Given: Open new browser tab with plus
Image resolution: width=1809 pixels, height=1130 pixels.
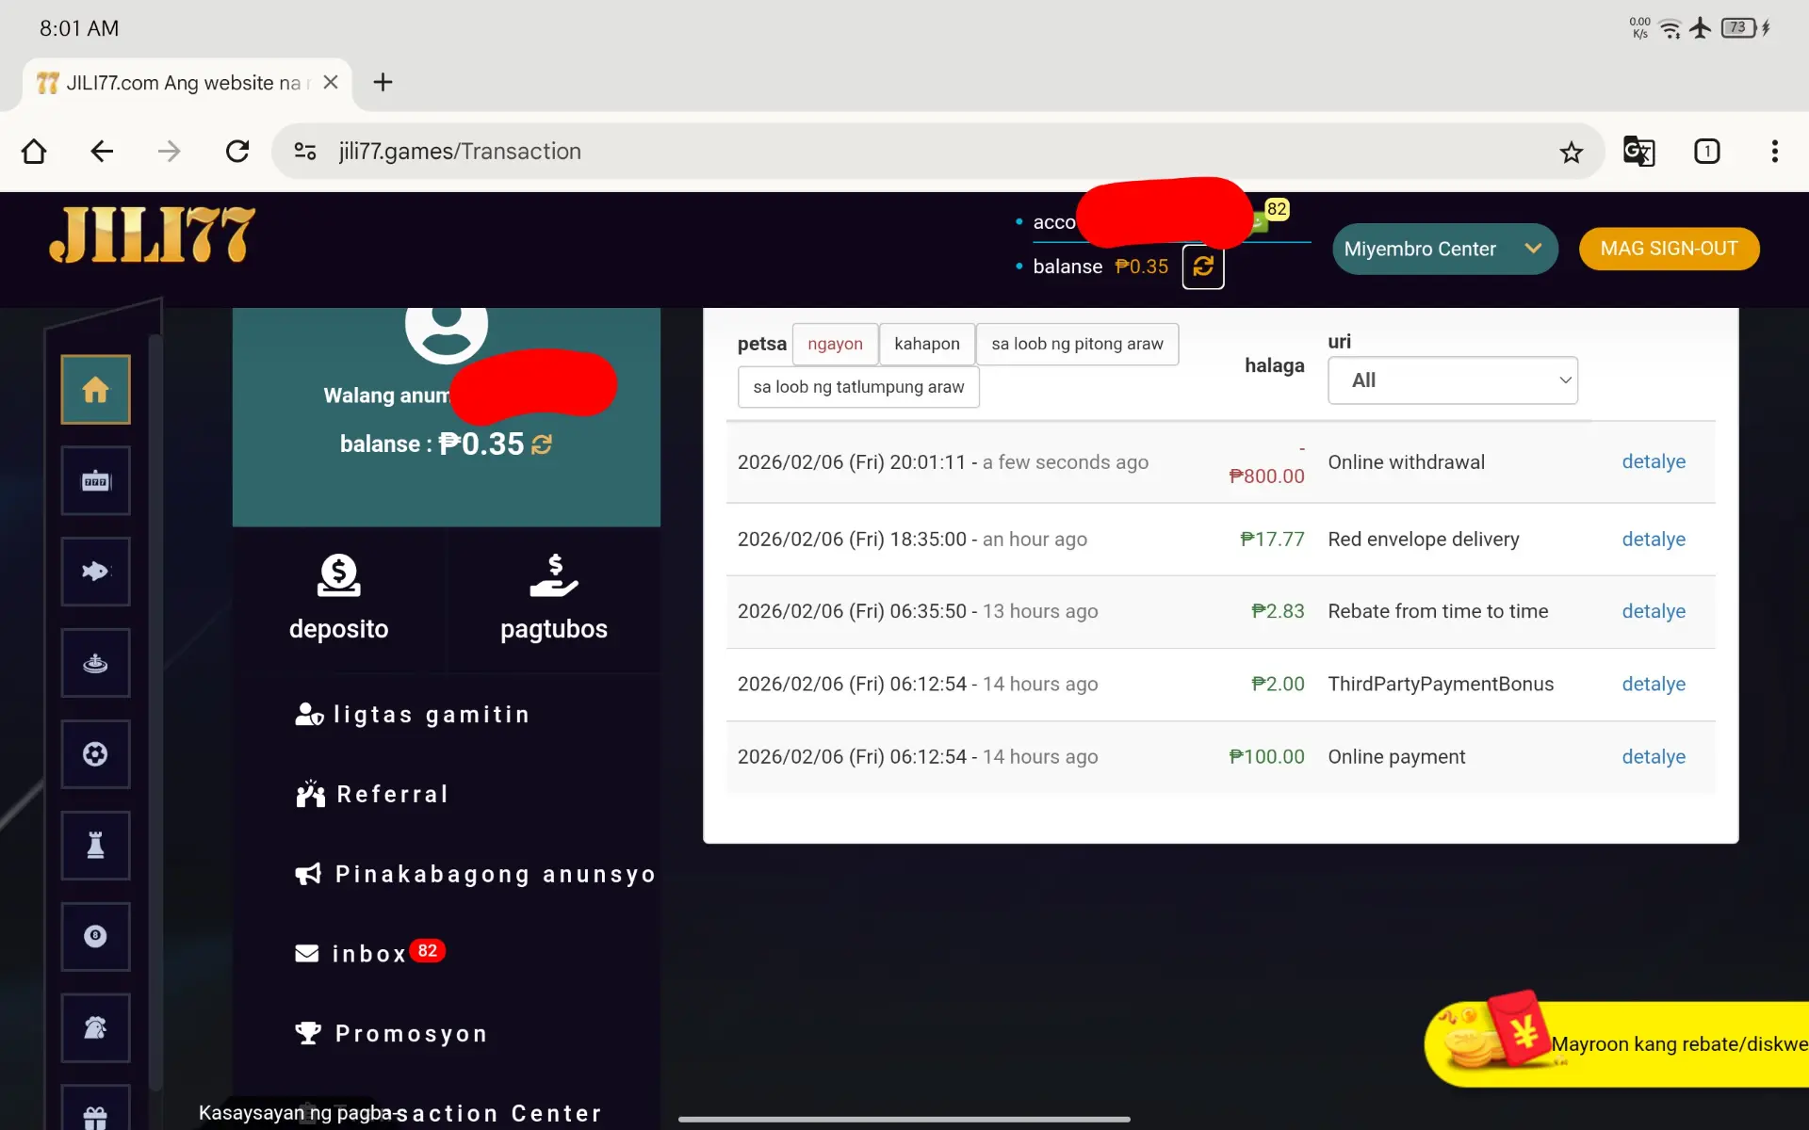Looking at the screenshot, I should pos(383,83).
